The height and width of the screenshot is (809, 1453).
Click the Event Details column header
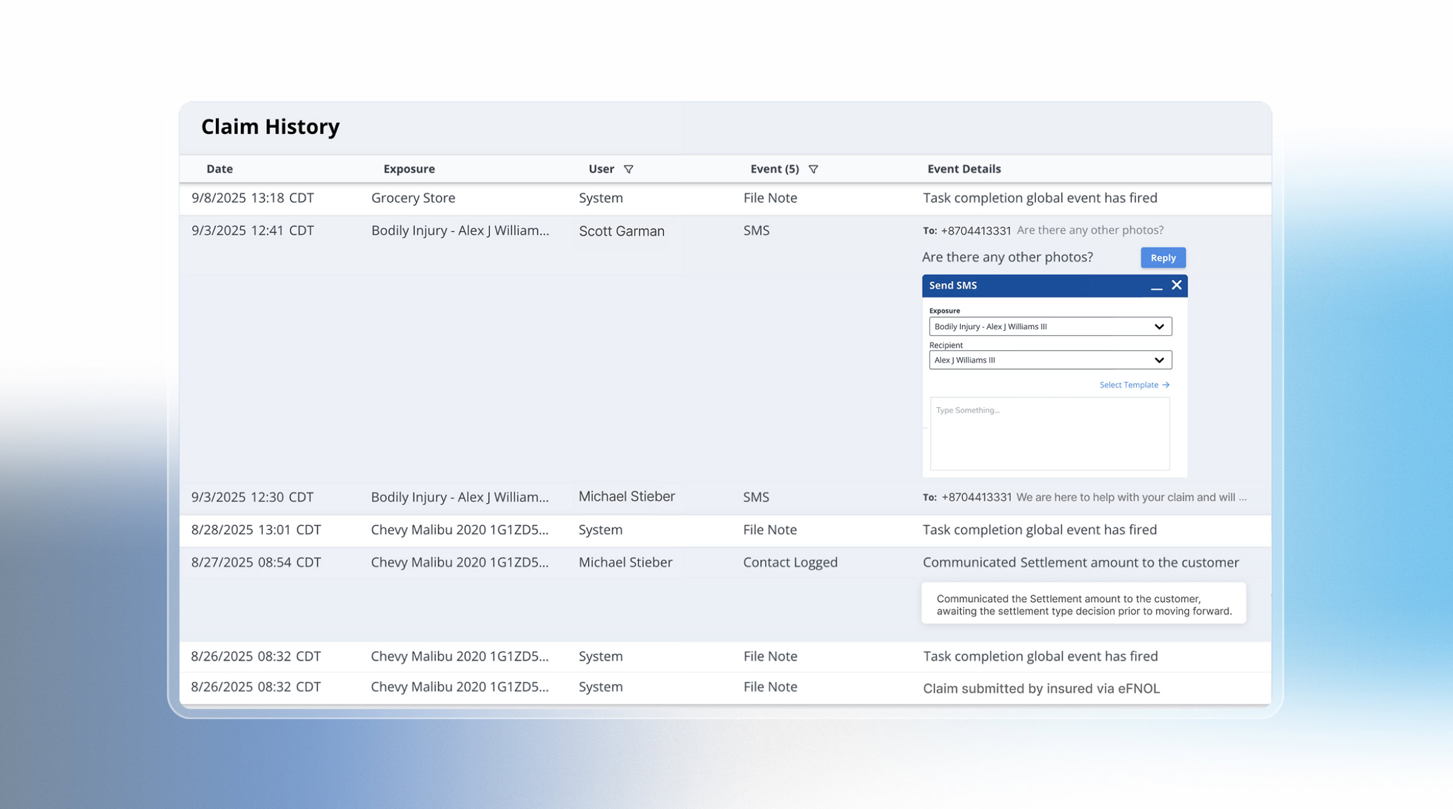coord(964,169)
